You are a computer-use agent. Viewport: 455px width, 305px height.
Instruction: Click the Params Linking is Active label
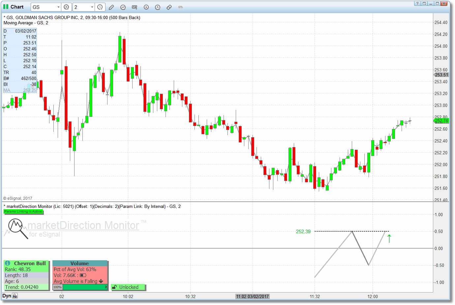coord(23,212)
